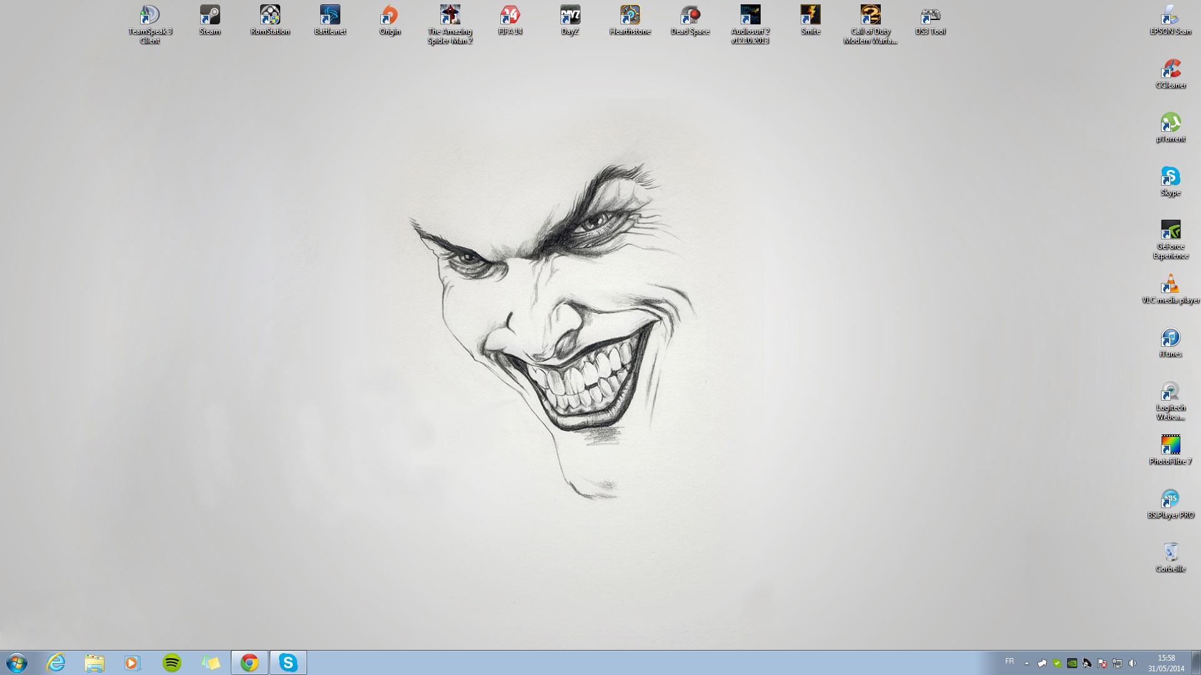1201x675 pixels.
Task: Select the Steam desktop shortcut
Action: point(210,20)
